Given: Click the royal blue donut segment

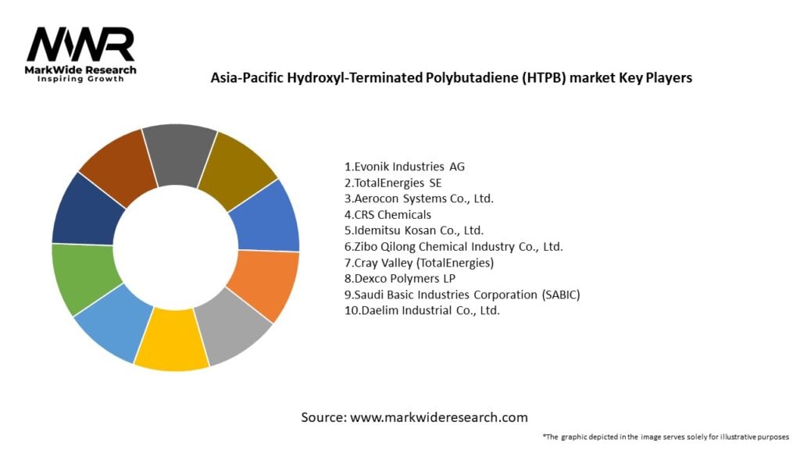Looking at the screenshot, I should 267,218.
